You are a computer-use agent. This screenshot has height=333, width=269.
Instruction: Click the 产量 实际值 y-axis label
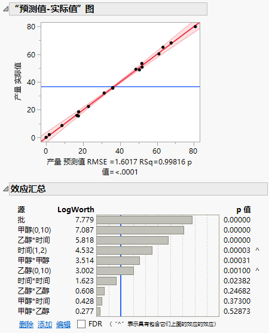click(18, 81)
